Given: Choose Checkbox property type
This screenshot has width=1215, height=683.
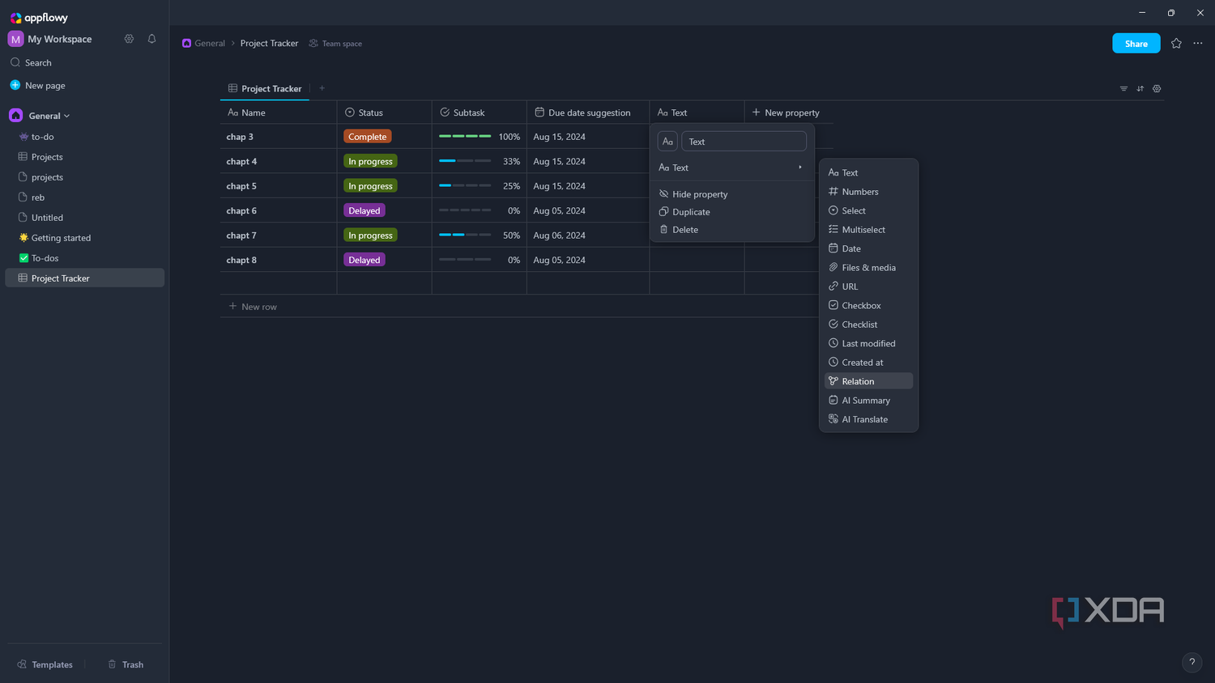Looking at the screenshot, I should point(868,306).
